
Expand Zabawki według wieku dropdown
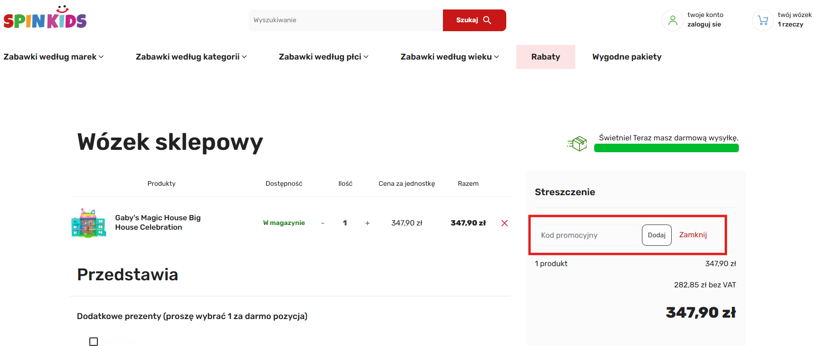[x=450, y=57]
